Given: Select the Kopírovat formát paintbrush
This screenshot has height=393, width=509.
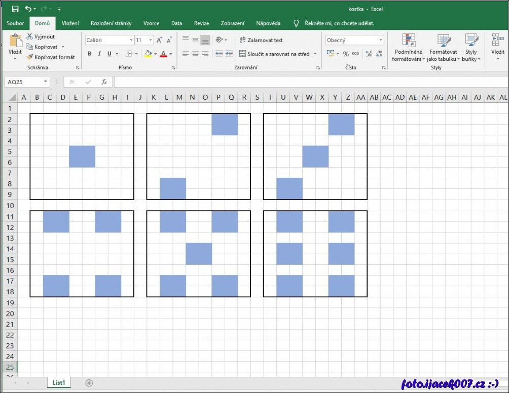Looking at the screenshot, I should click(x=30, y=57).
